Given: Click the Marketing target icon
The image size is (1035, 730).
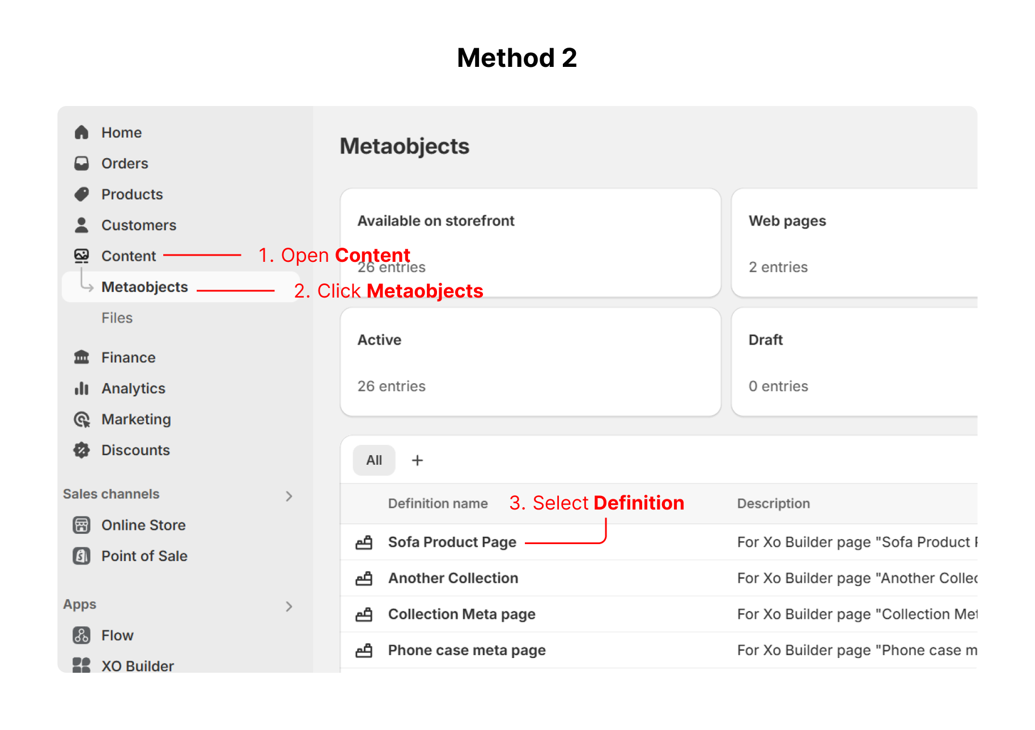Looking at the screenshot, I should (x=82, y=419).
